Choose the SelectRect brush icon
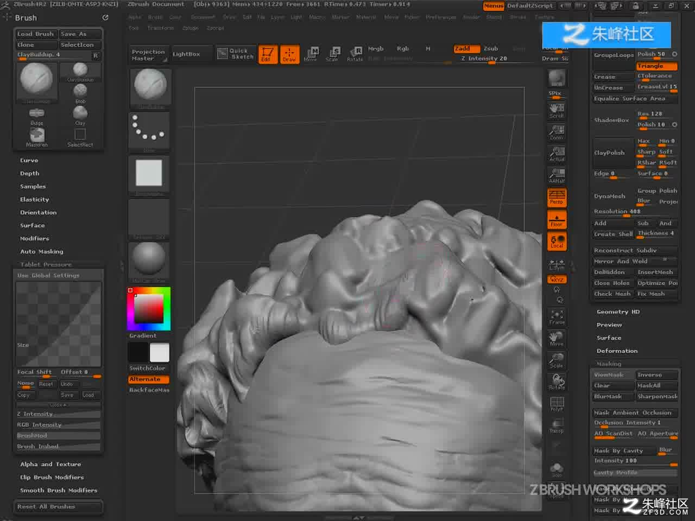Image resolution: width=695 pixels, height=521 pixels. [80, 137]
